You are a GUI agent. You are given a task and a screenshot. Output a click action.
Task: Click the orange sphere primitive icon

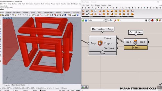click(120, 14)
